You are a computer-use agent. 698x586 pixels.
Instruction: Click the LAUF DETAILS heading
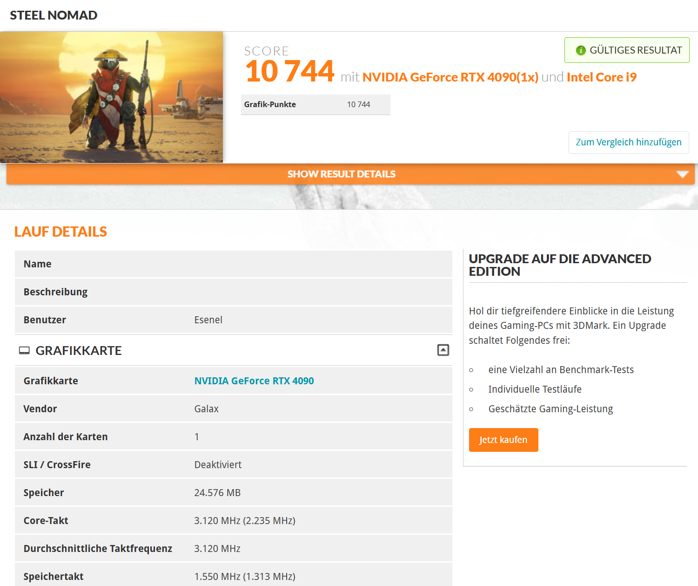click(x=60, y=232)
